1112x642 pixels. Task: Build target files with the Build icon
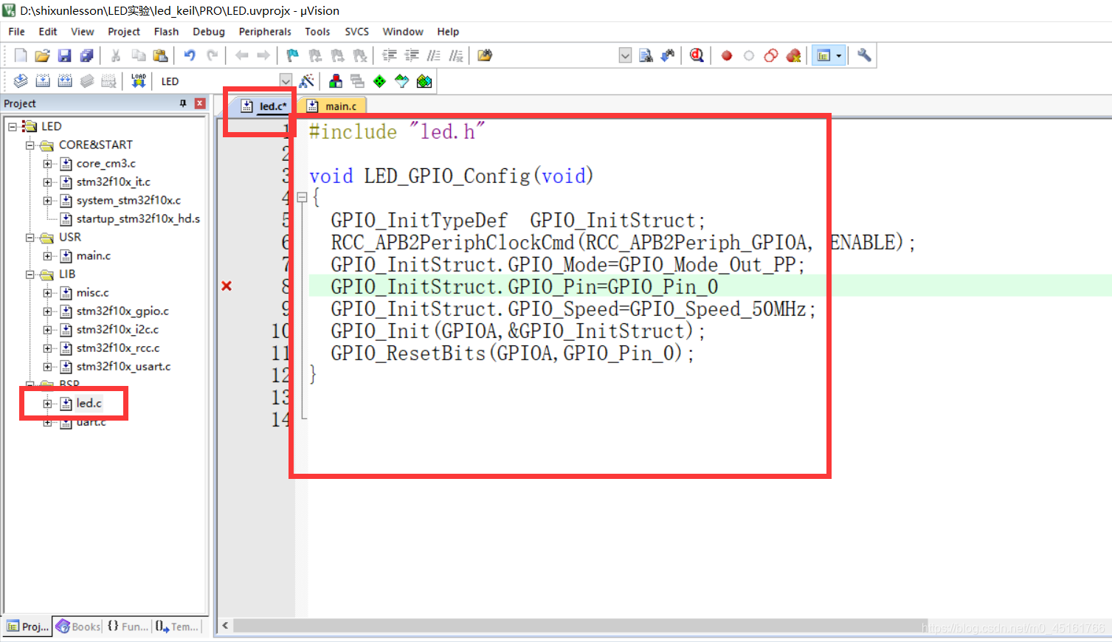click(x=43, y=81)
